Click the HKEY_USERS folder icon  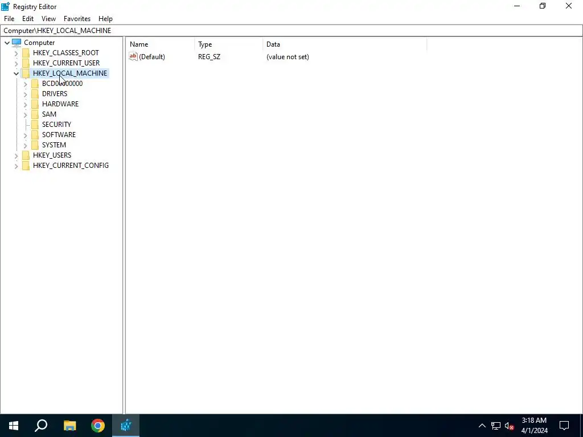tap(26, 155)
